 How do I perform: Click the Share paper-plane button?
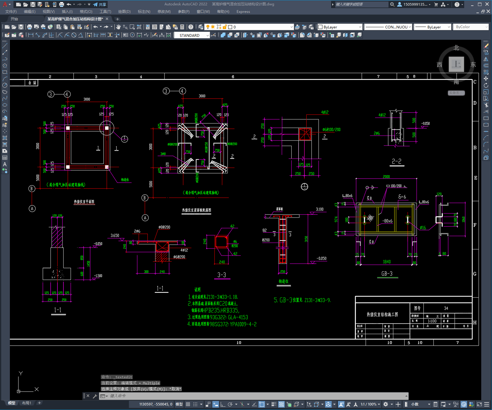pos(100,4)
